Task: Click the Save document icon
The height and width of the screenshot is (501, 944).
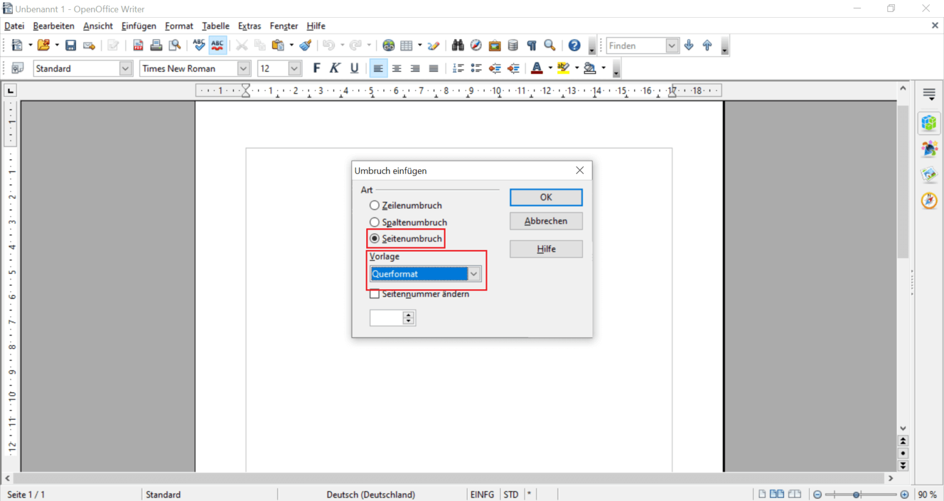Action: [71, 45]
